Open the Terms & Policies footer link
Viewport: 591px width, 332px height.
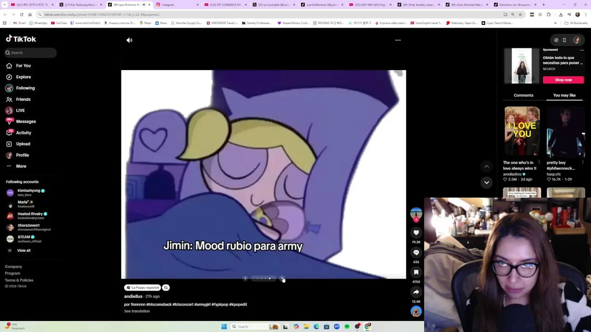click(19, 280)
